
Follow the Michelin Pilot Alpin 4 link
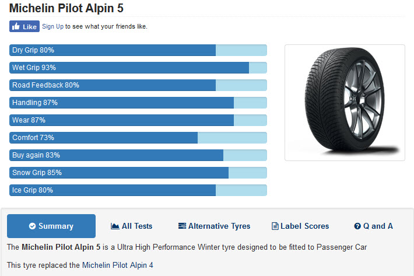117,265
